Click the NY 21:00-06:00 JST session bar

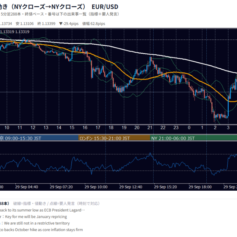coord(193,138)
